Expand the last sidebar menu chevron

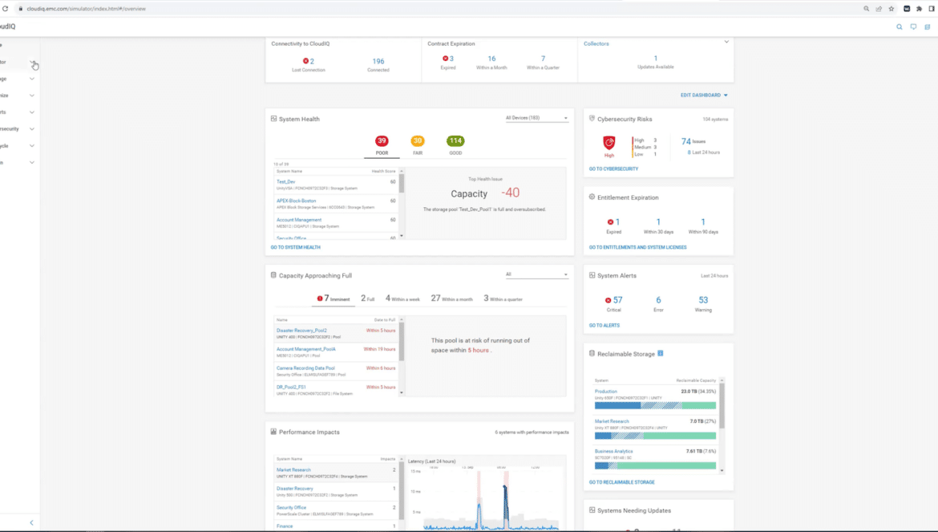tap(32, 163)
